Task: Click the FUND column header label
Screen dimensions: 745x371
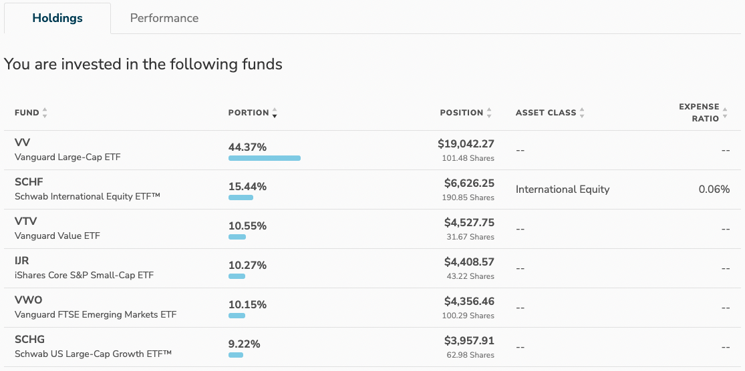Action: click(27, 113)
